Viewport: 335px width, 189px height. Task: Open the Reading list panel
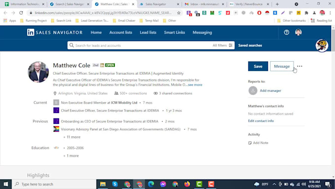click(x=321, y=21)
